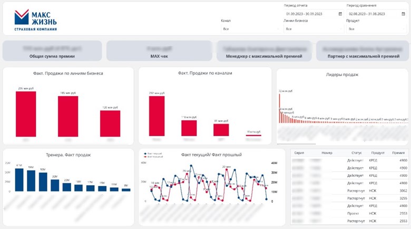Select the Менеджер с максимальной премией card

(264, 51)
